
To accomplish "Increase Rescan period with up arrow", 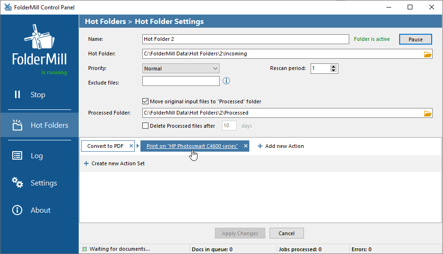I will pos(333,67).
